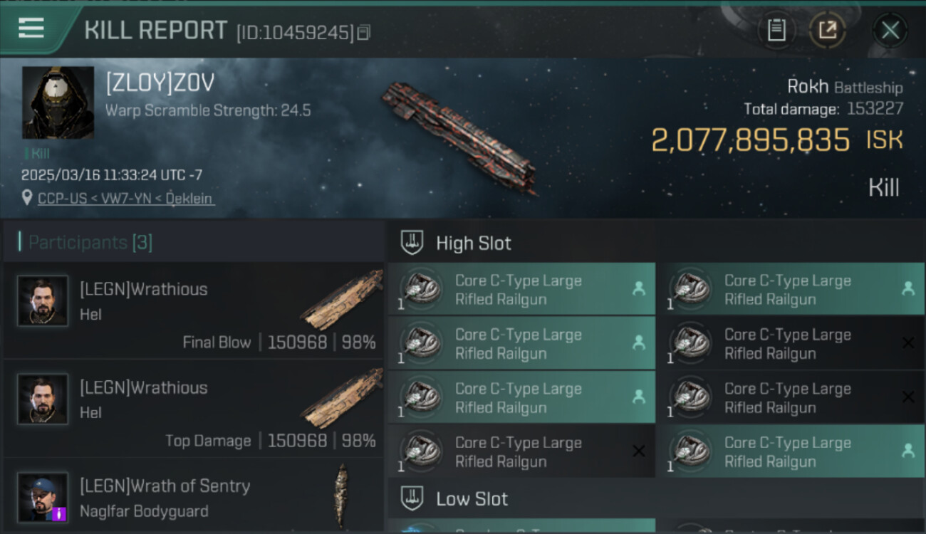Open Wrath of Sentry participant portrait
Screen dimensions: 926x534
[43, 496]
